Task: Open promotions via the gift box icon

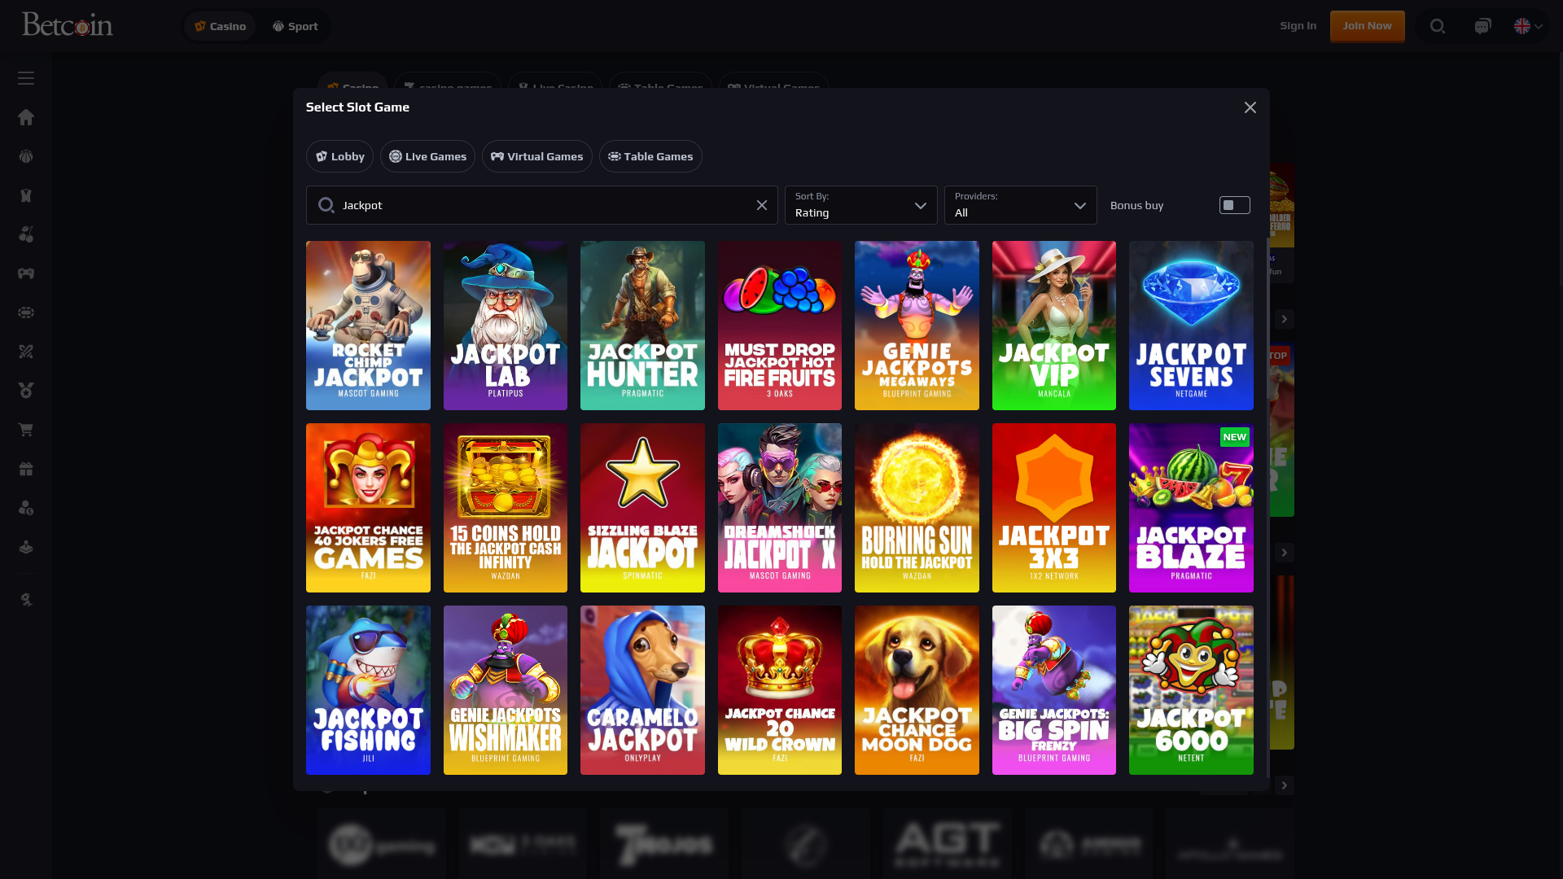Action: [x=26, y=469]
